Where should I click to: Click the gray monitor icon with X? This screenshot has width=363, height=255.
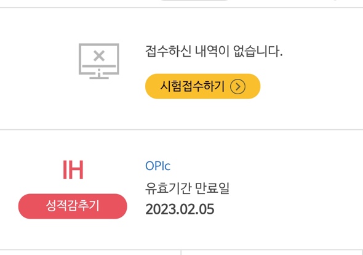click(99, 61)
